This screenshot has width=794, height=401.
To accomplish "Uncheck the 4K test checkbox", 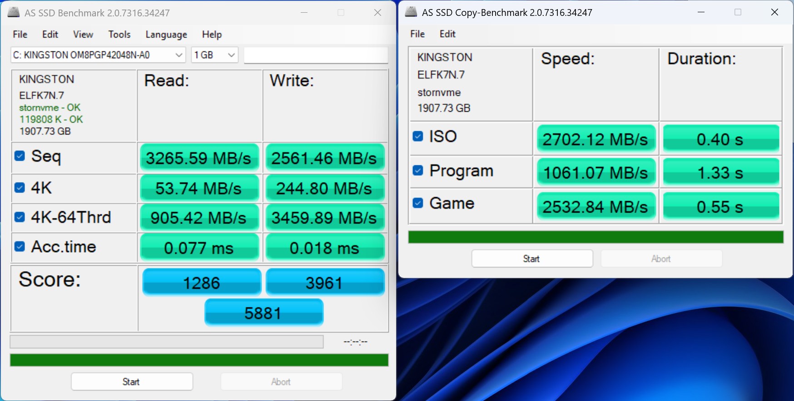I will click(20, 188).
